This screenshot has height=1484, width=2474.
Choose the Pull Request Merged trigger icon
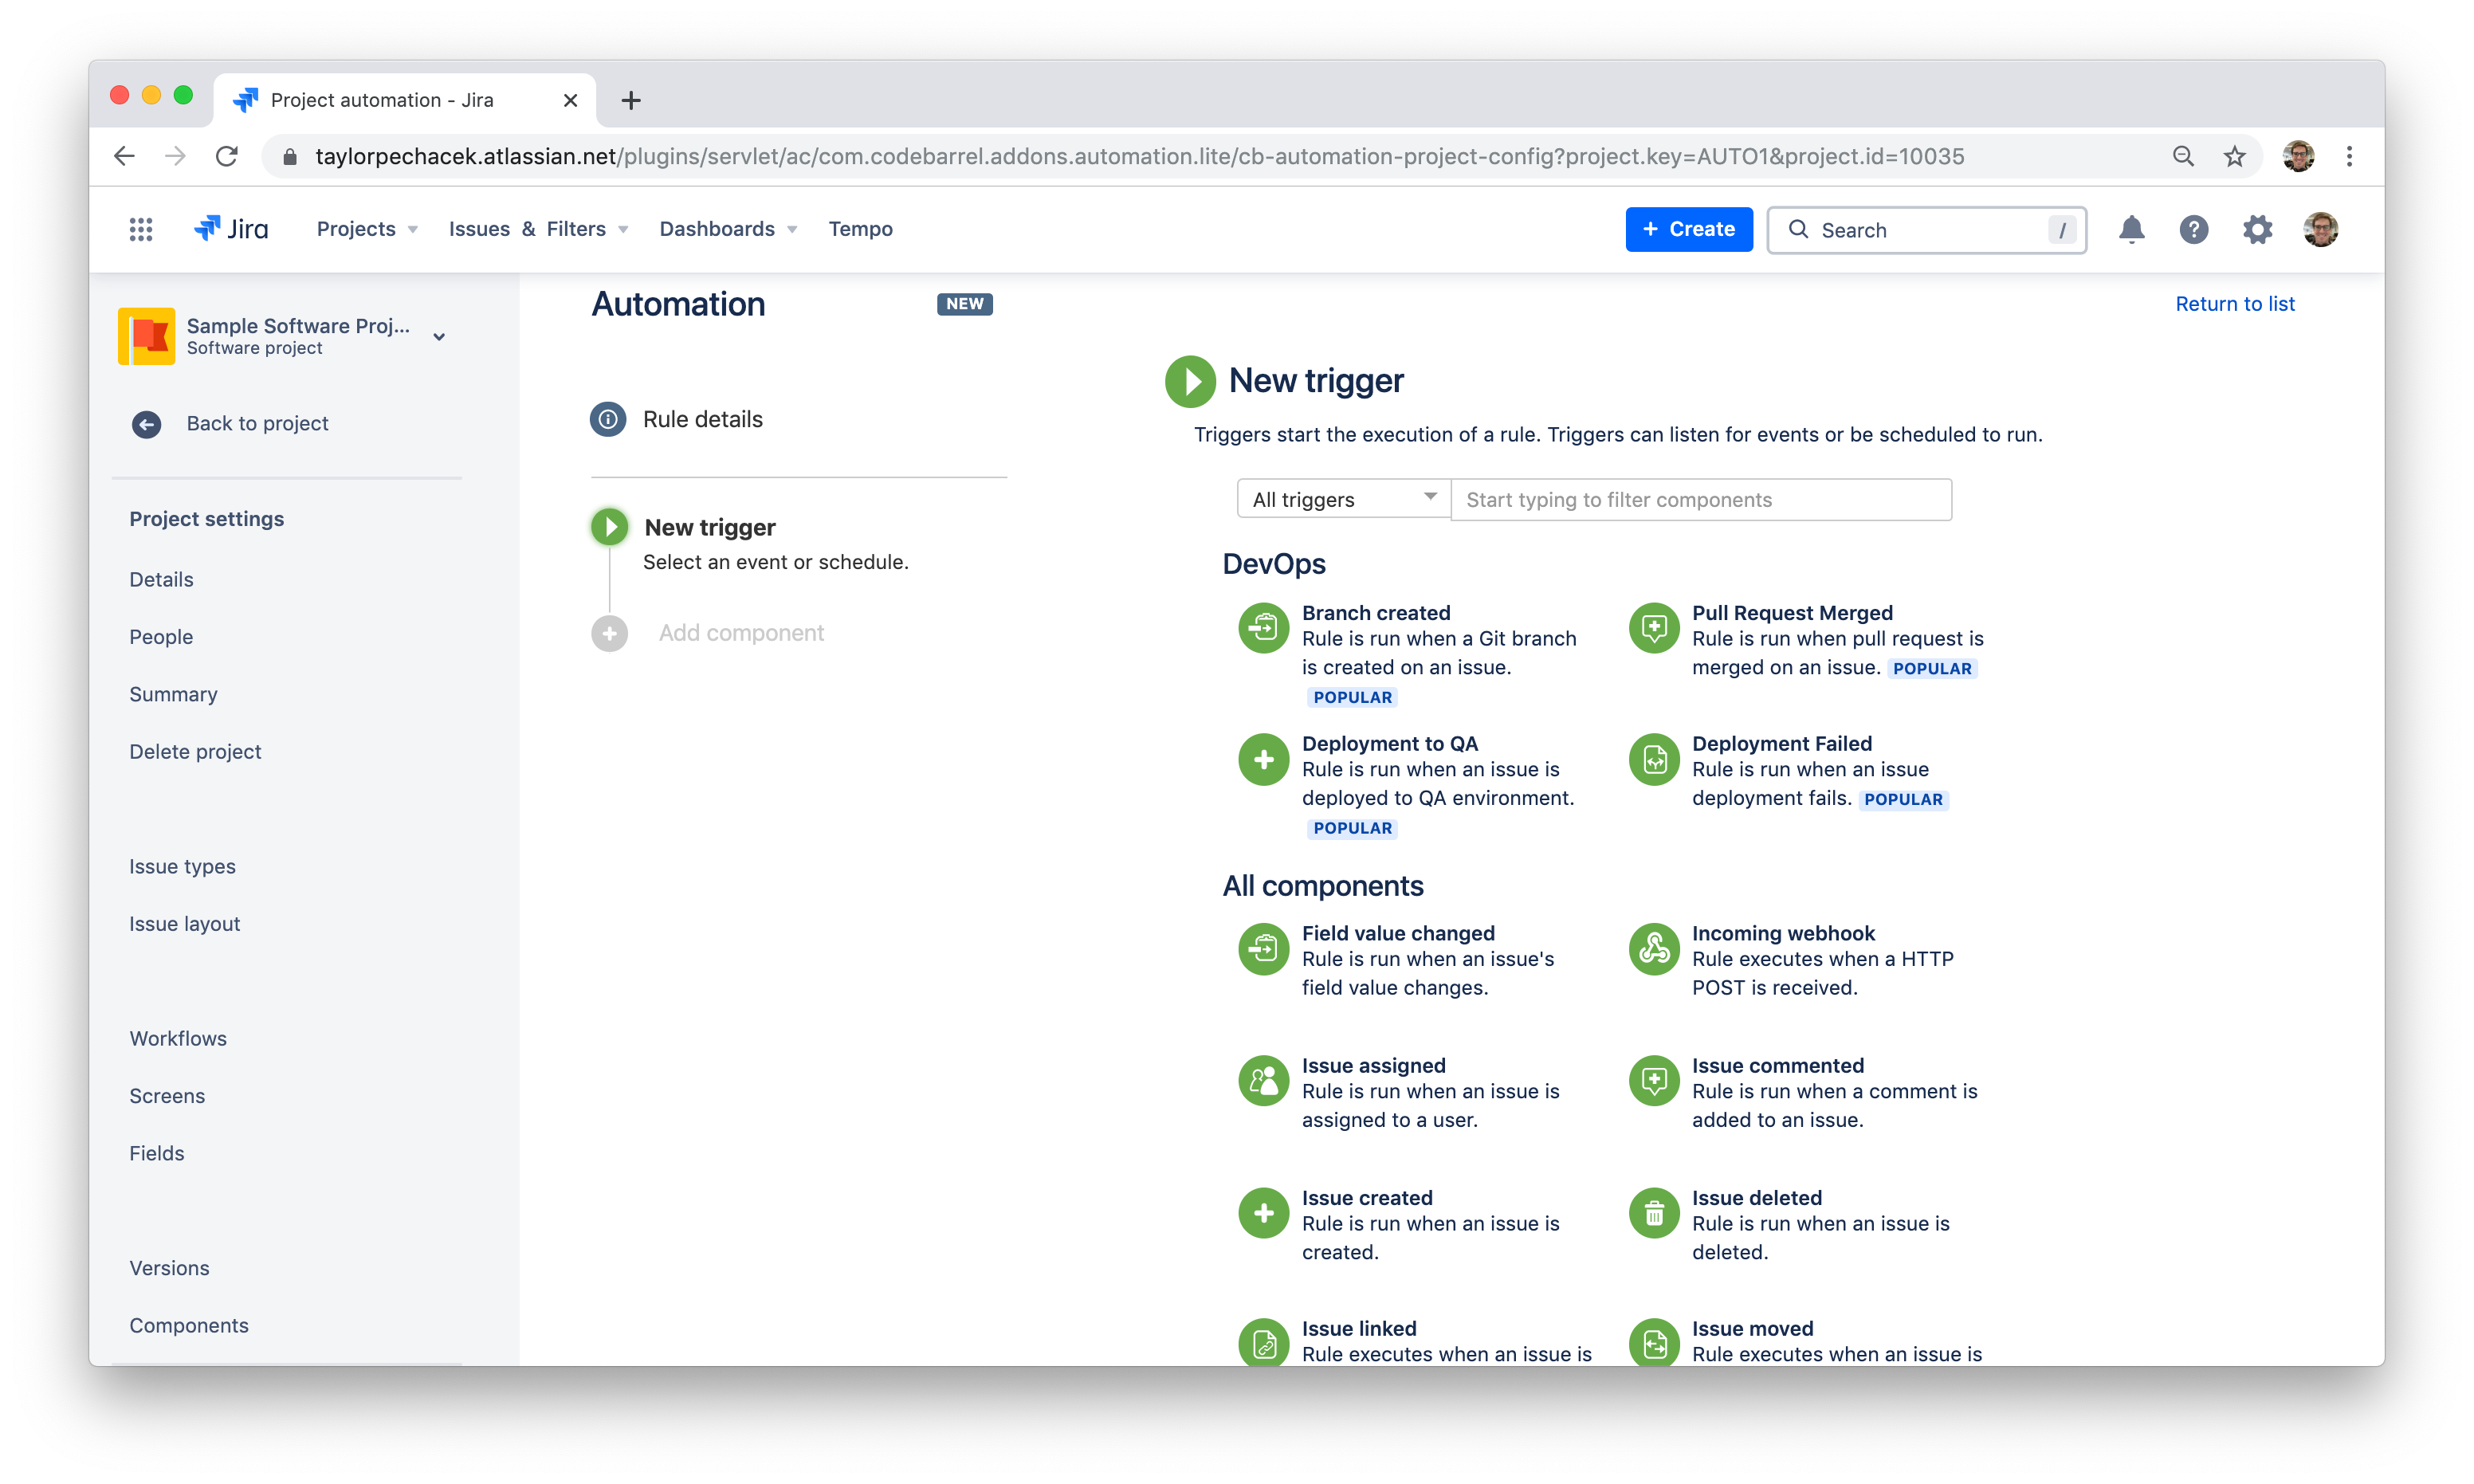click(1653, 628)
